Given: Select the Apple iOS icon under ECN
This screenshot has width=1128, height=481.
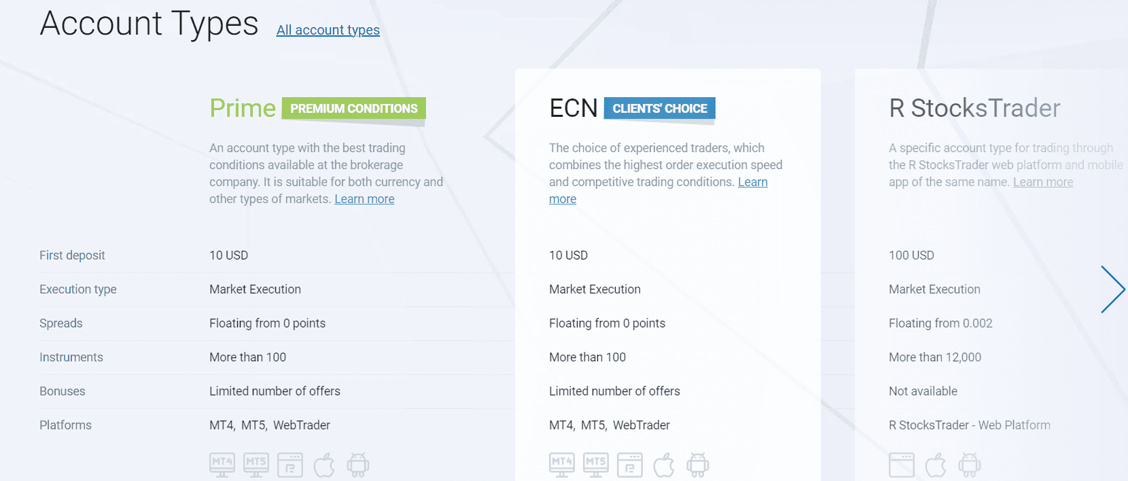Looking at the screenshot, I should coord(664,465).
